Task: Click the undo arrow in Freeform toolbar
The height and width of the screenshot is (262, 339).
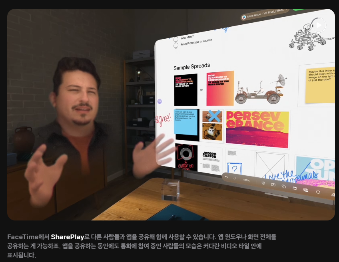Action: coord(226,177)
